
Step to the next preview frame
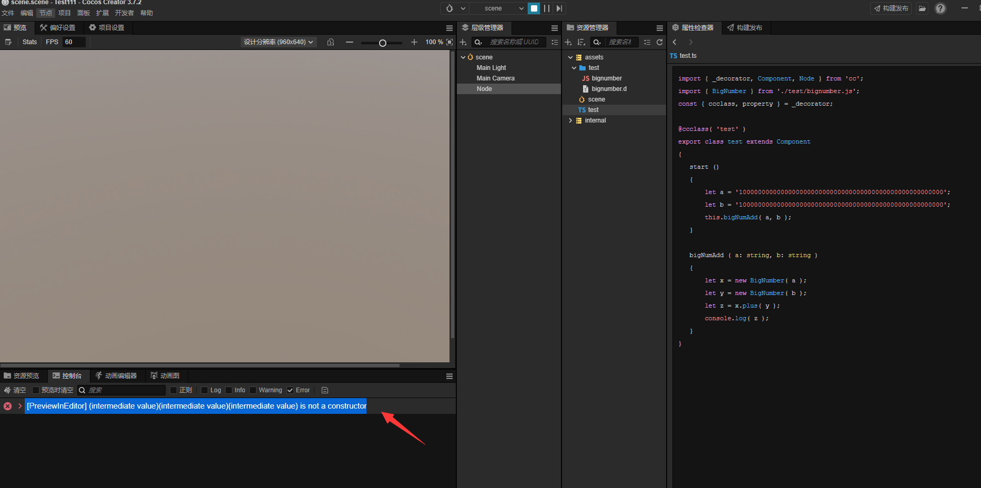pos(559,8)
